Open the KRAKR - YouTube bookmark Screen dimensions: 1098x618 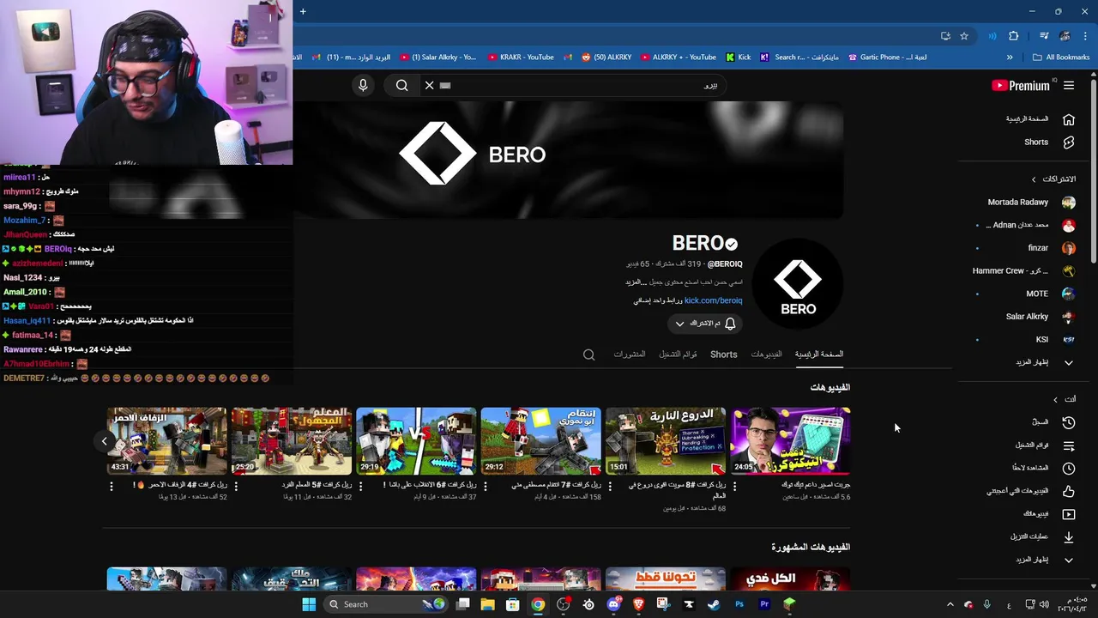pyautogui.click(x=521, y=58)
